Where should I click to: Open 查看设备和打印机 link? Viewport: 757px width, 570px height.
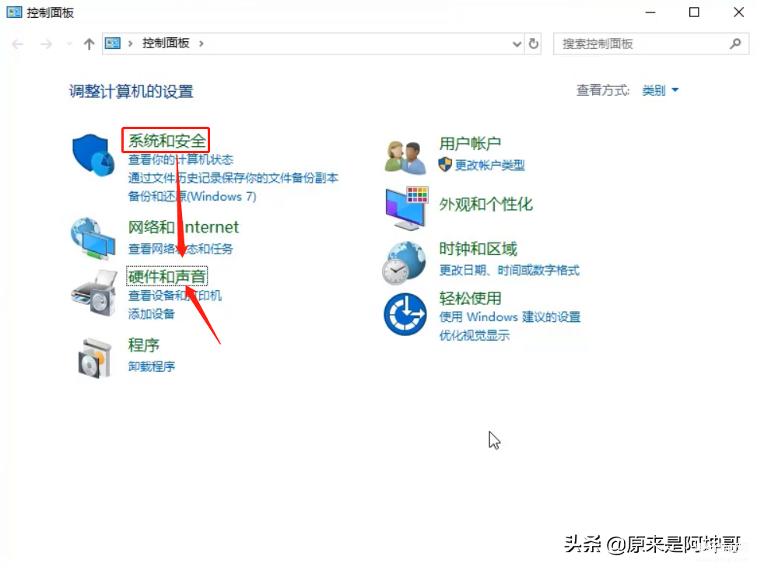[x=175, y=295]
